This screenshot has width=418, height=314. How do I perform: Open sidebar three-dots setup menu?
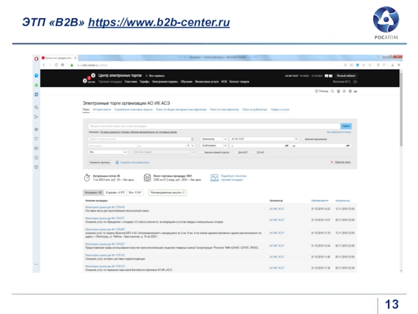click(36, 264)
